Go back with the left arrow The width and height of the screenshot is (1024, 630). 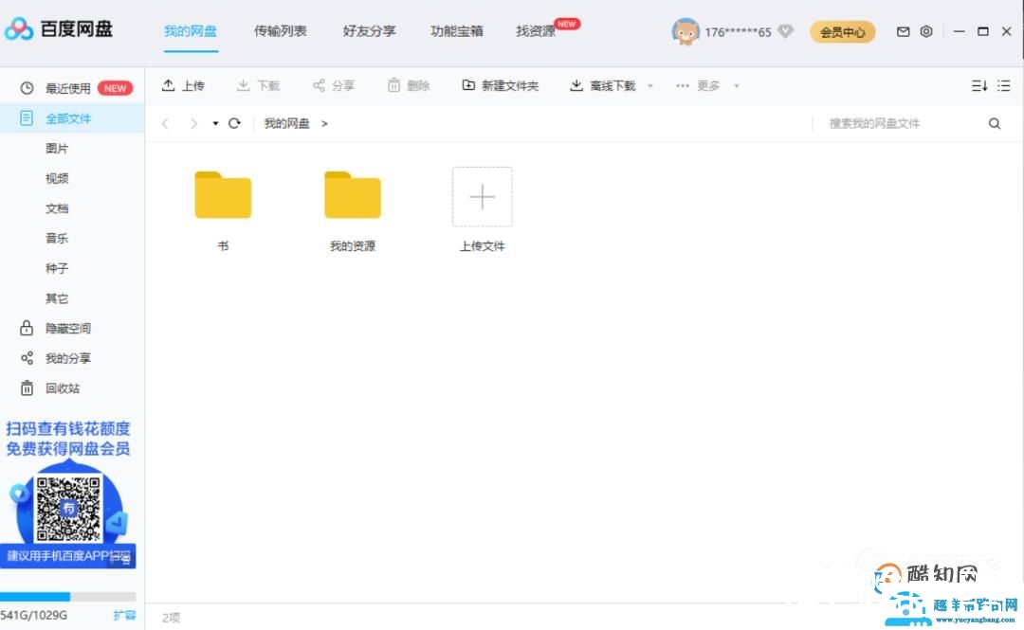click(165, 123)
